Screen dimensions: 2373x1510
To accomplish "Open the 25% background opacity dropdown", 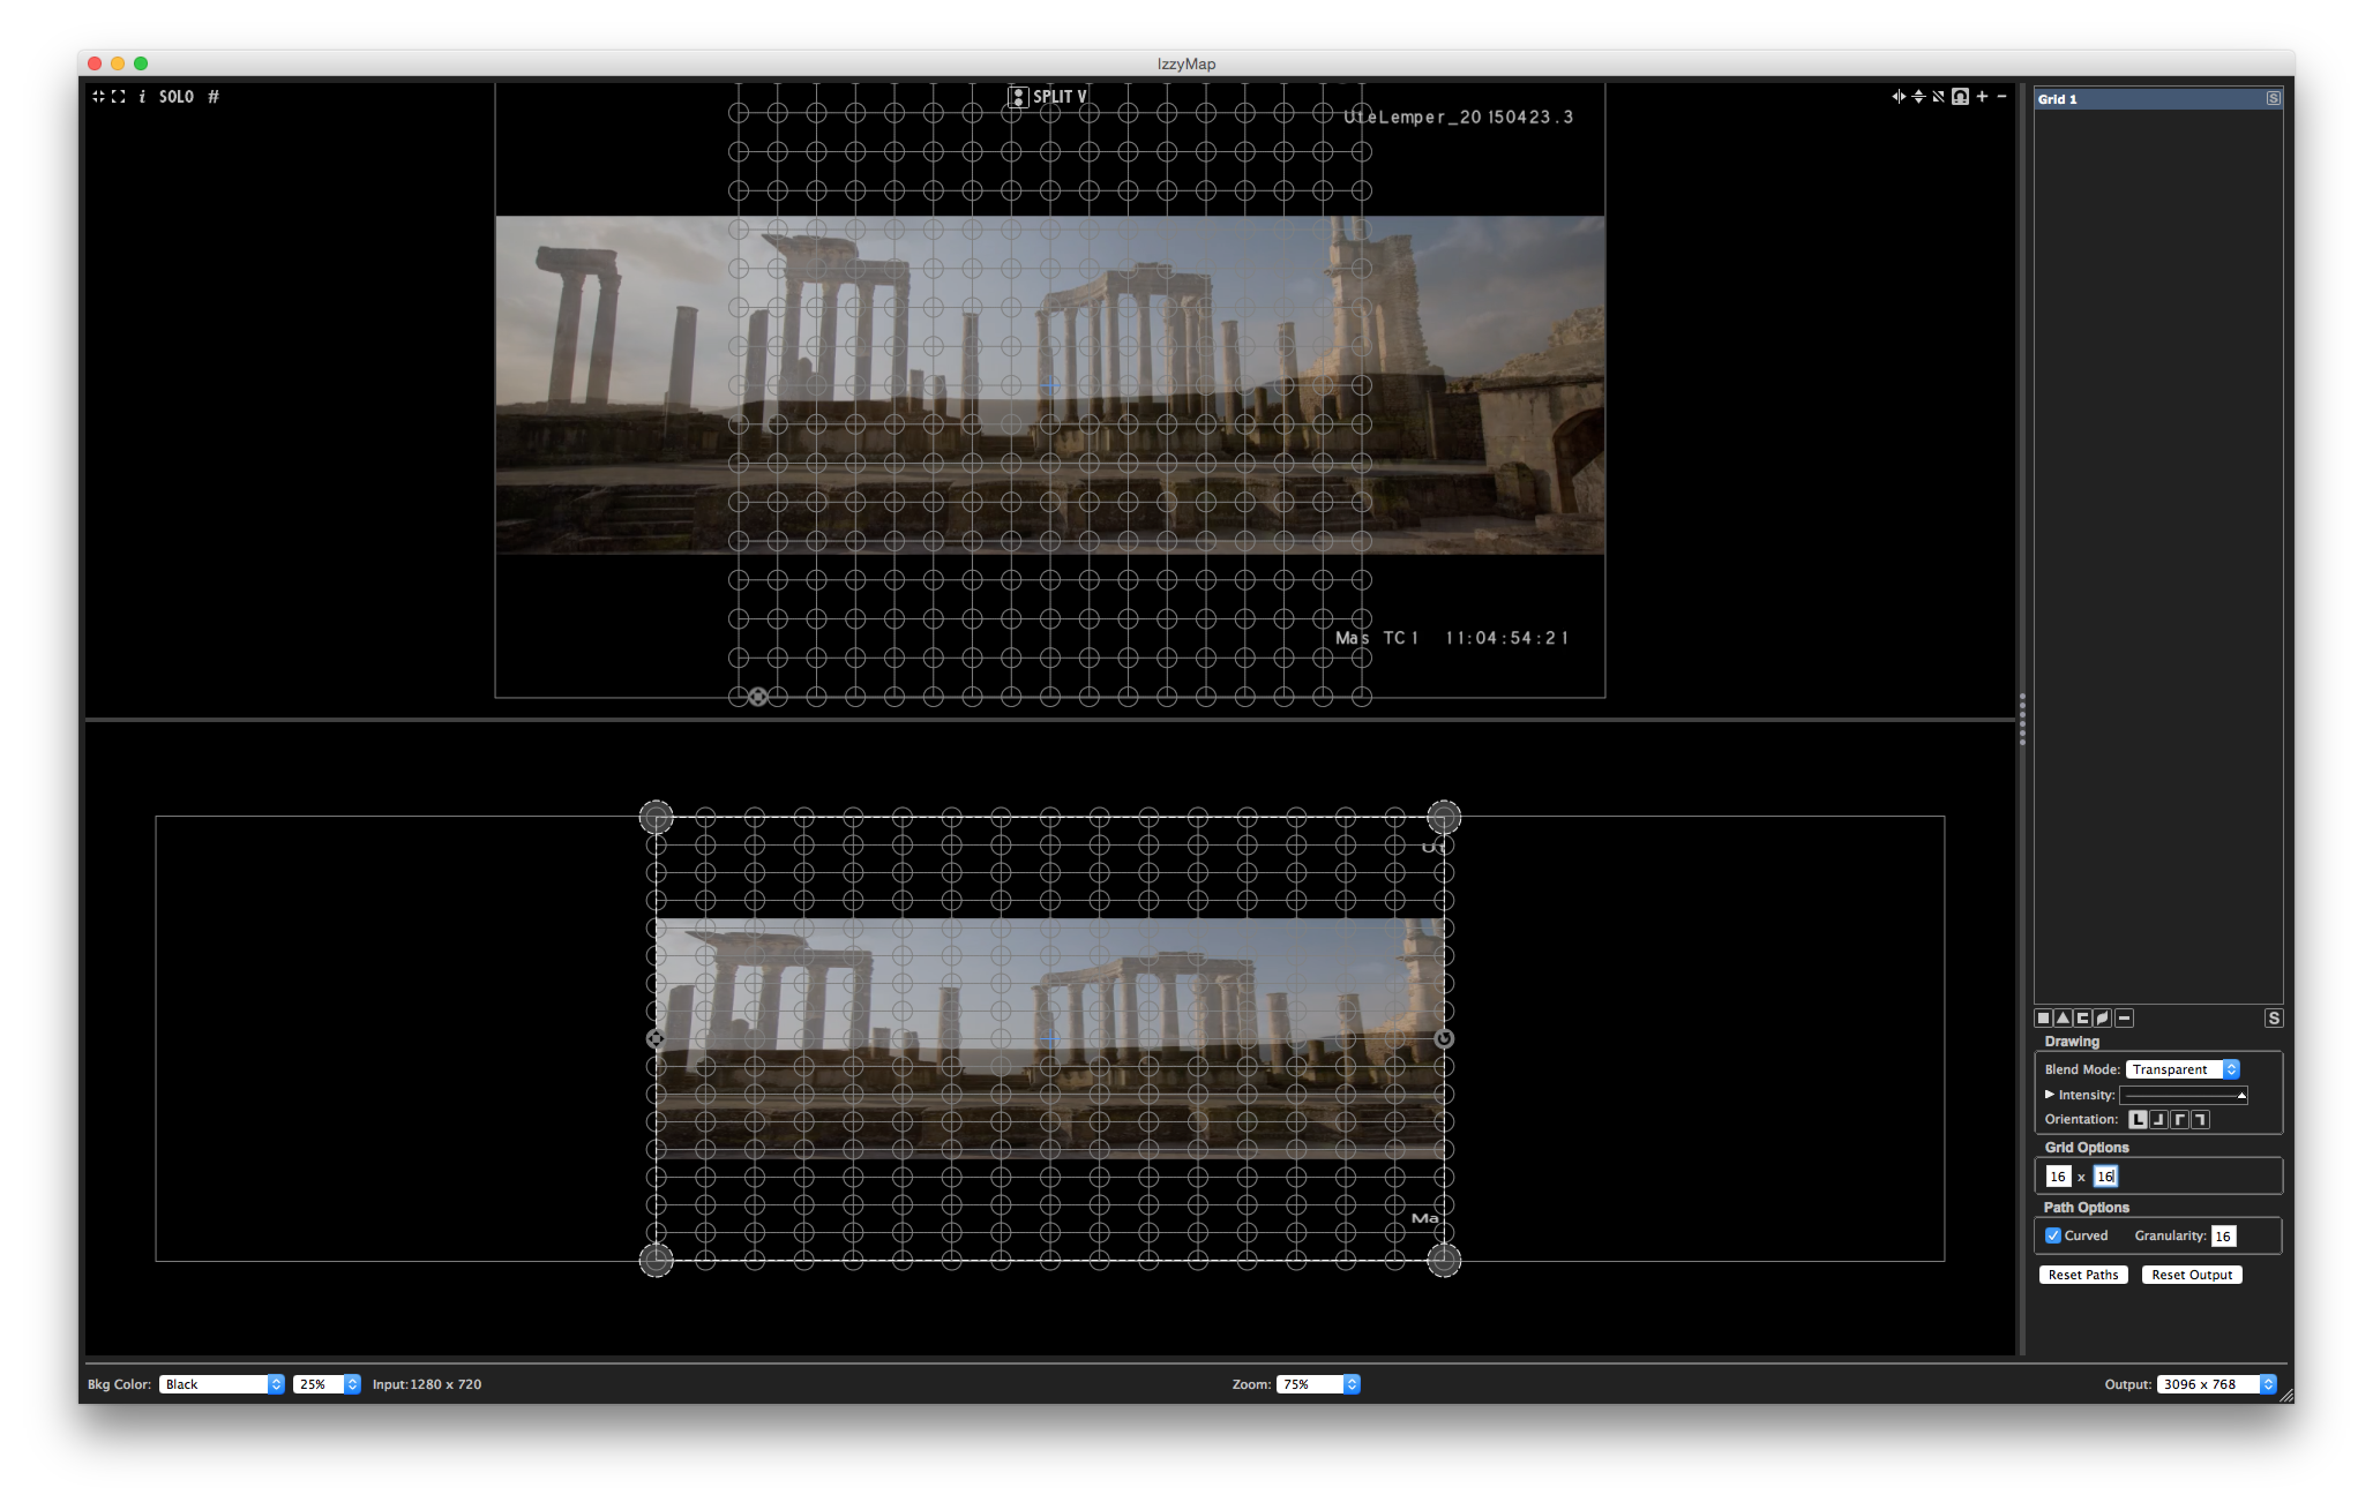I will point(326,1384).
